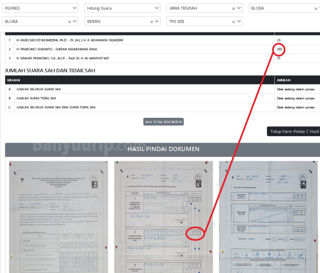Clear the BLORA regency selection in top row
The image size is (320, 273).
(315, 8)
